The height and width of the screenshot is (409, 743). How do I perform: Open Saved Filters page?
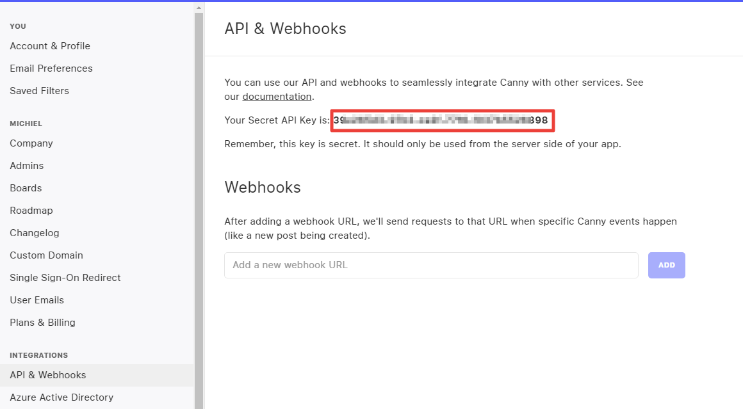(x=39, y=91)
